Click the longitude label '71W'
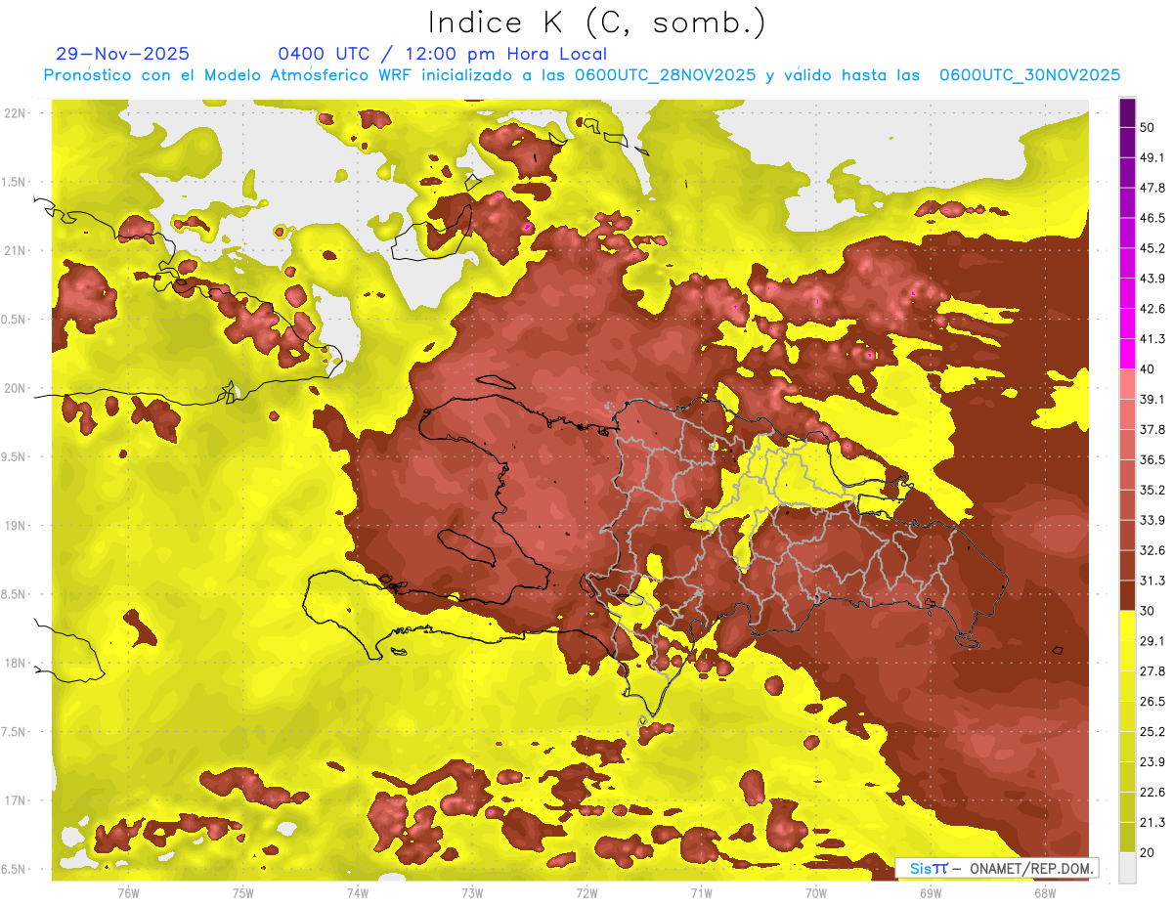1173x906 pixels. tap(701, 893)
